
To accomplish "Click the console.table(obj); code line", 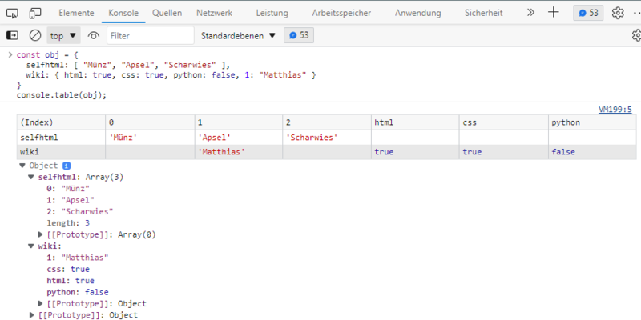I will 62,95.
